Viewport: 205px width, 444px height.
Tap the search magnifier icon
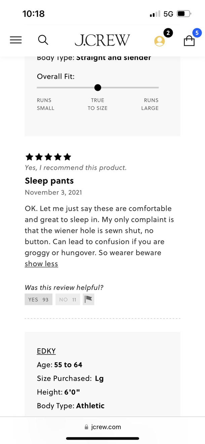[x=43, y=40]
